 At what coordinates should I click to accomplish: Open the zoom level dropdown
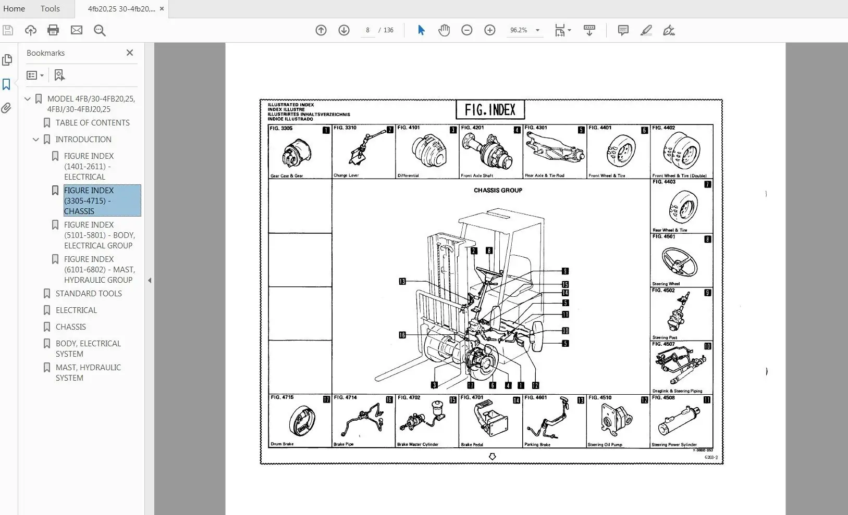point(537,30)
